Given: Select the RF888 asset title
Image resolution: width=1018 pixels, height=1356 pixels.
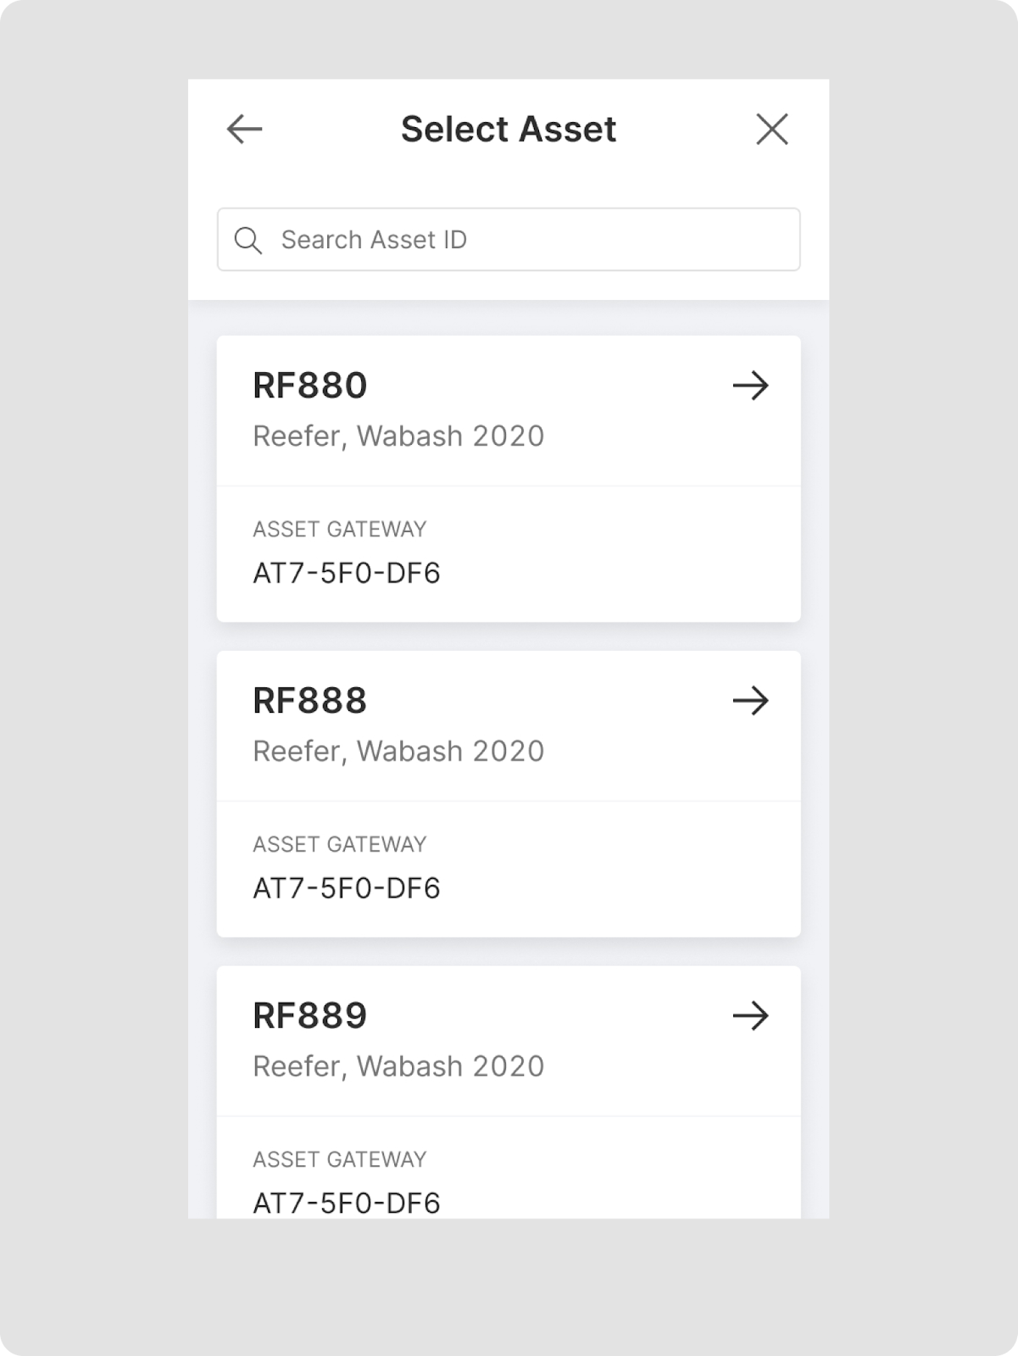Looking at the screenshot, I should pos(310,701).
